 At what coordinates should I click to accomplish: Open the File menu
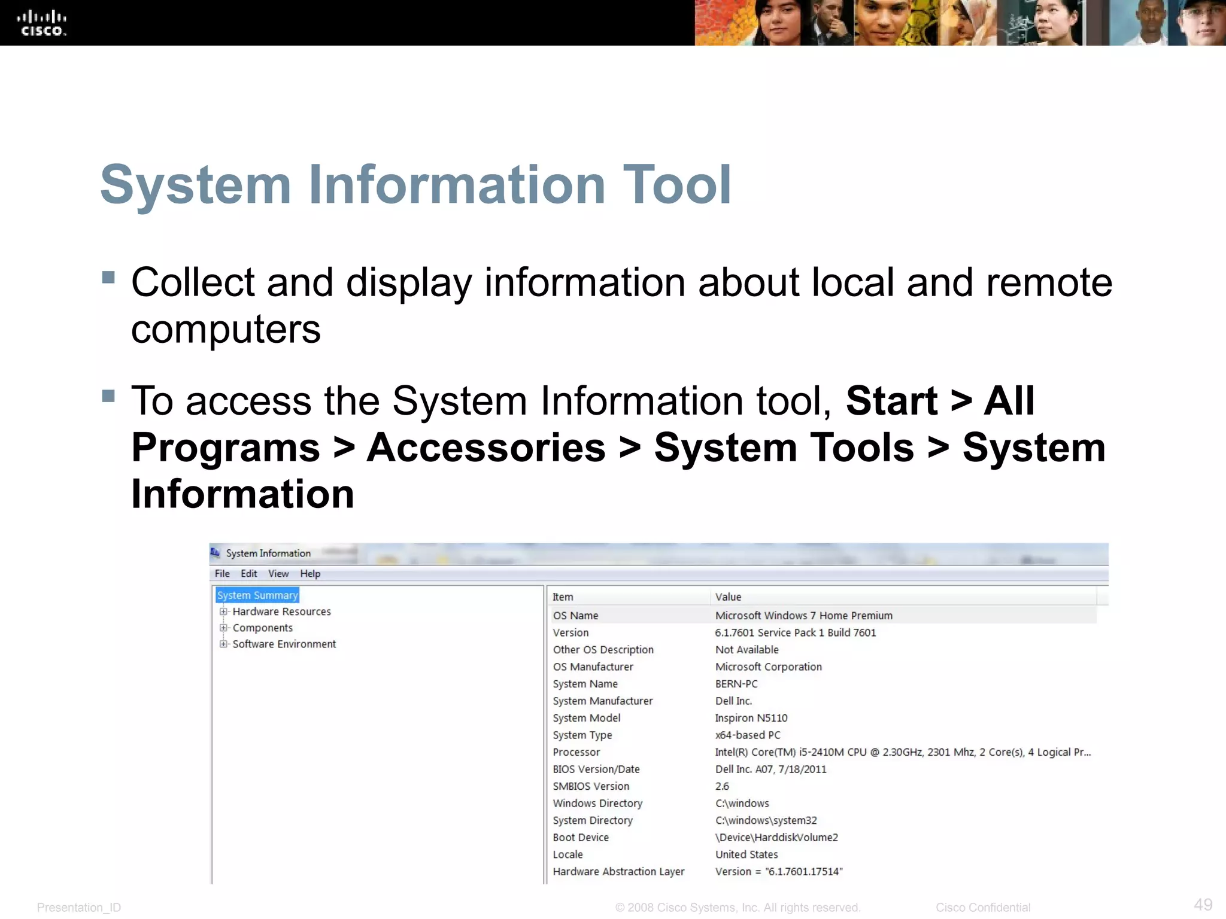222,573
